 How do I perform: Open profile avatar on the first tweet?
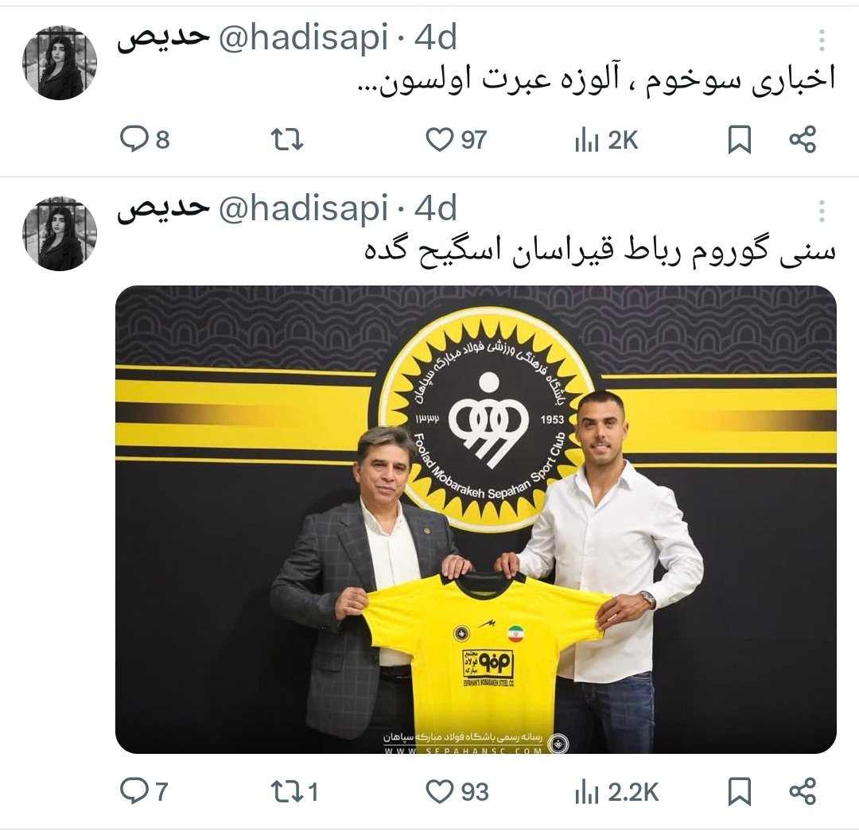pos(60,63)
